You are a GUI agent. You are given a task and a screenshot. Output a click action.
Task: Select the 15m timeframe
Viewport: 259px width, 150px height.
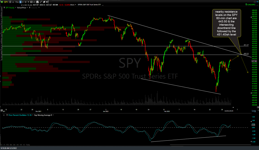pyautogui.click(x=17, y=2)
